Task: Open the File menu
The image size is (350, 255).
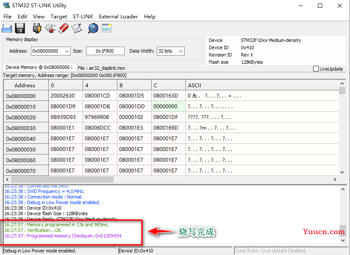Action: pyautogui.click(x=7, y=17)
